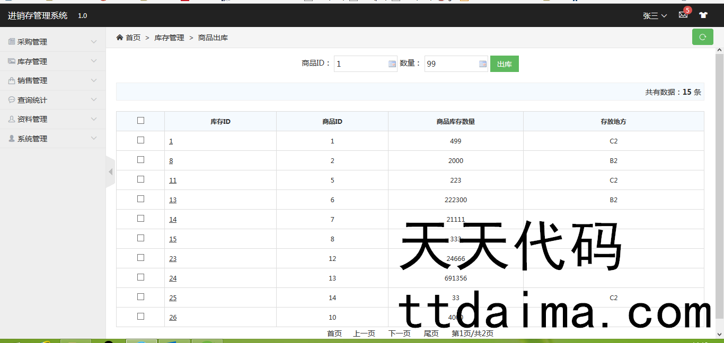
Task: Select the checkbox for 库存ID 13 row
Action: point(140,199)
